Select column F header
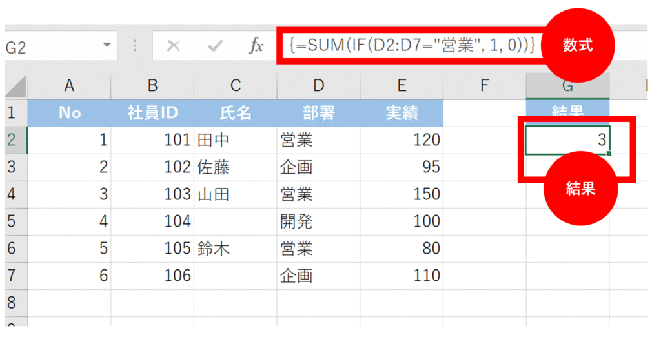The height and width of the screenshot is (337, 661). click(x=485, y=85)
